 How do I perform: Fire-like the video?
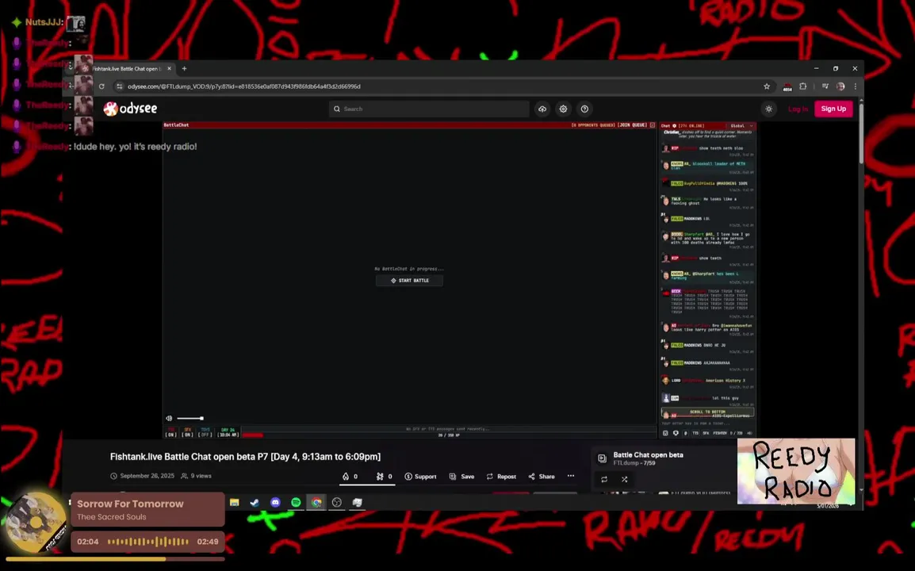click(x=350, y=477)
